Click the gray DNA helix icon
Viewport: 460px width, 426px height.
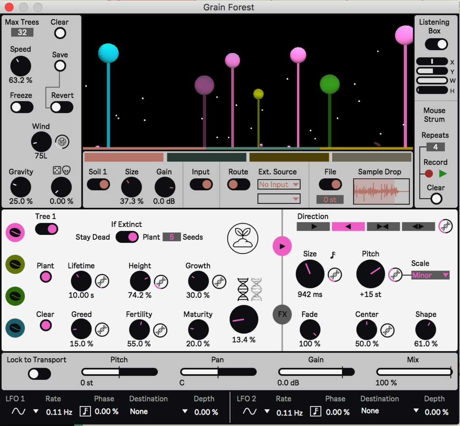256,289
